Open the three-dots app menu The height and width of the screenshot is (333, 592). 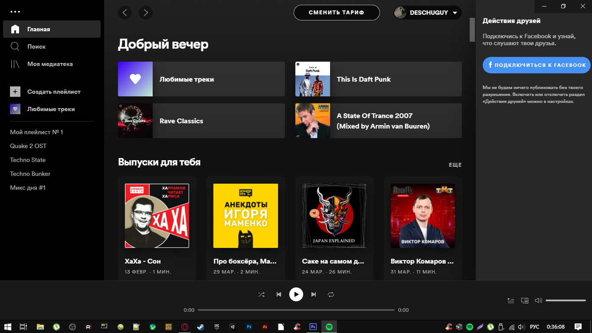(15, 12)
